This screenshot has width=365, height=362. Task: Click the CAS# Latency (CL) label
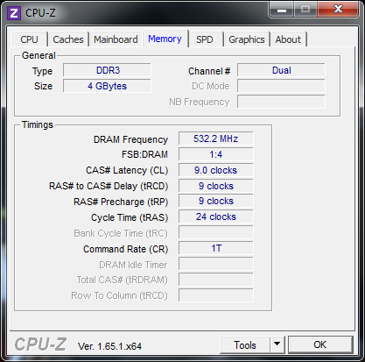coord(127,170)
